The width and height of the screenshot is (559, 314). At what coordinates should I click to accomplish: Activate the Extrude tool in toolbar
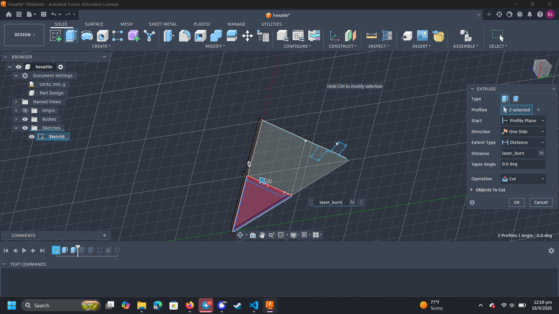pos(71,36)
